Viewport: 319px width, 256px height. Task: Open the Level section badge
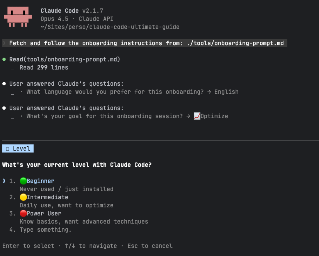pos(18,148)
